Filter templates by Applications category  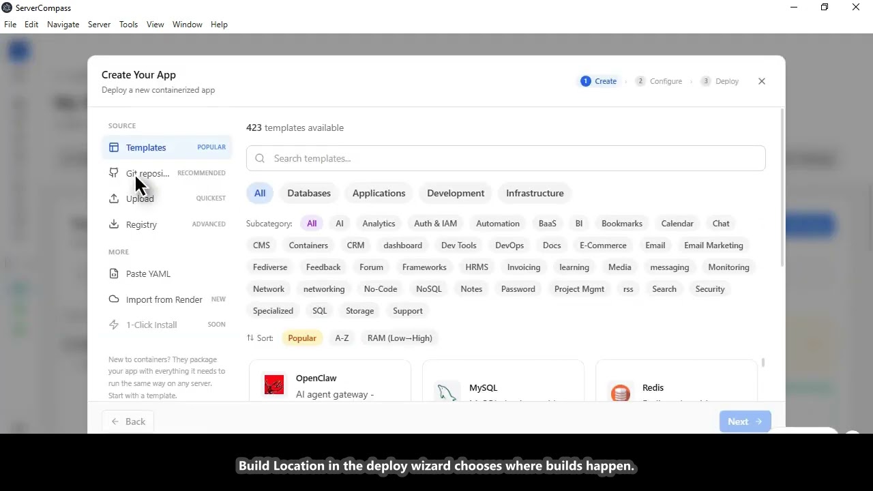coord(379,193)
